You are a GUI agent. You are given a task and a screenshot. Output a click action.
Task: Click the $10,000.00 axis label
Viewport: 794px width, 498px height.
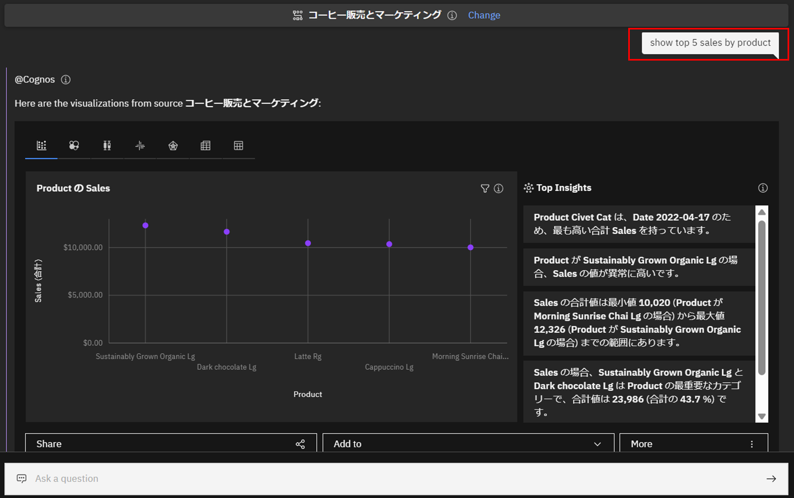click(83, 247)
